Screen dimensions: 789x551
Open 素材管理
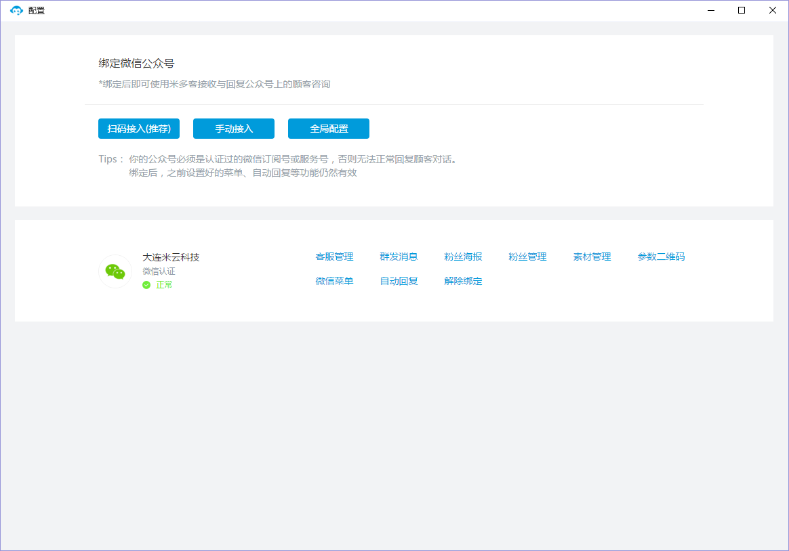592,257
